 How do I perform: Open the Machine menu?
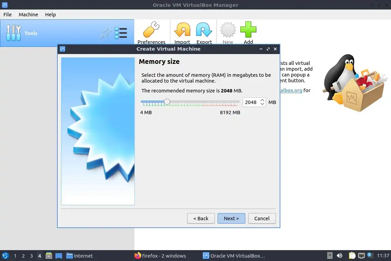click(29, 15)
